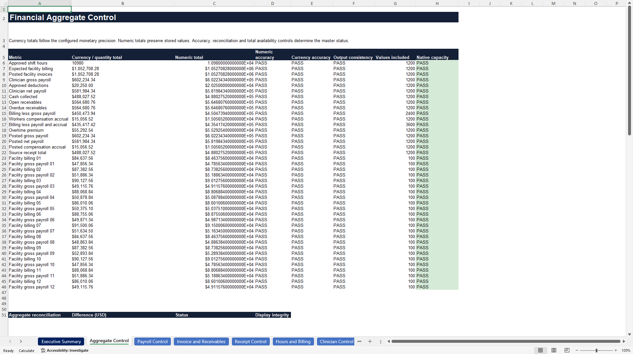The height and width of the screenshot is (354, 633).
Task: Click the zoom in plus icon
Action: point(616,350)
